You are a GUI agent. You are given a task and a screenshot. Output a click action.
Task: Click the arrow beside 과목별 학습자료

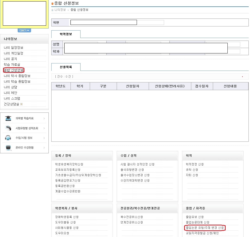(44, 118)
